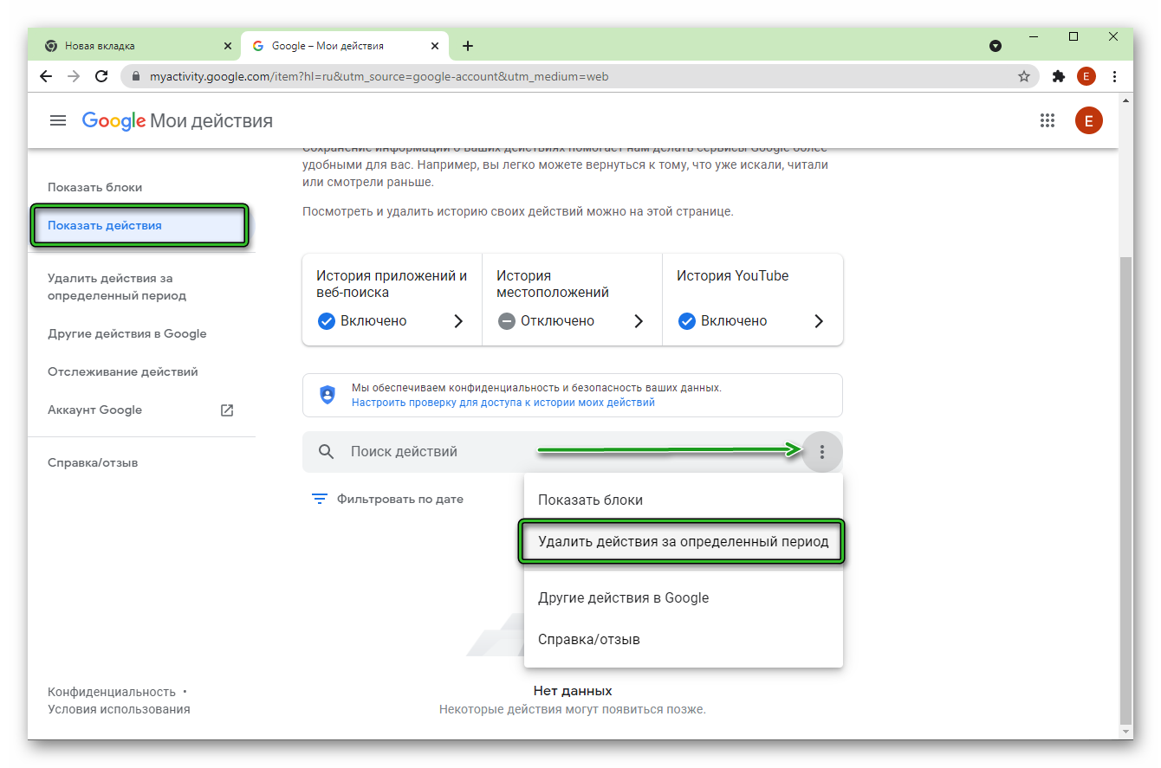Image resolution: width=1161 pixels, height=768 pixels.
Task: Click the search magnifier icon
Action: tap(327, 451)
